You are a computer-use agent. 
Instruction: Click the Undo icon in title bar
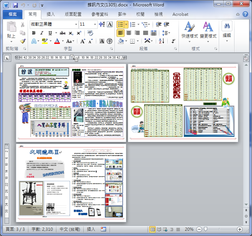(23, 5)
